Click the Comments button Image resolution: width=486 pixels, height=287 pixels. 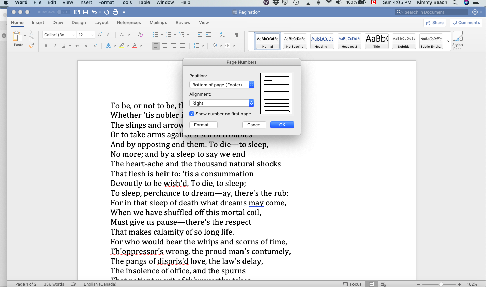click(x=466, y=23)
